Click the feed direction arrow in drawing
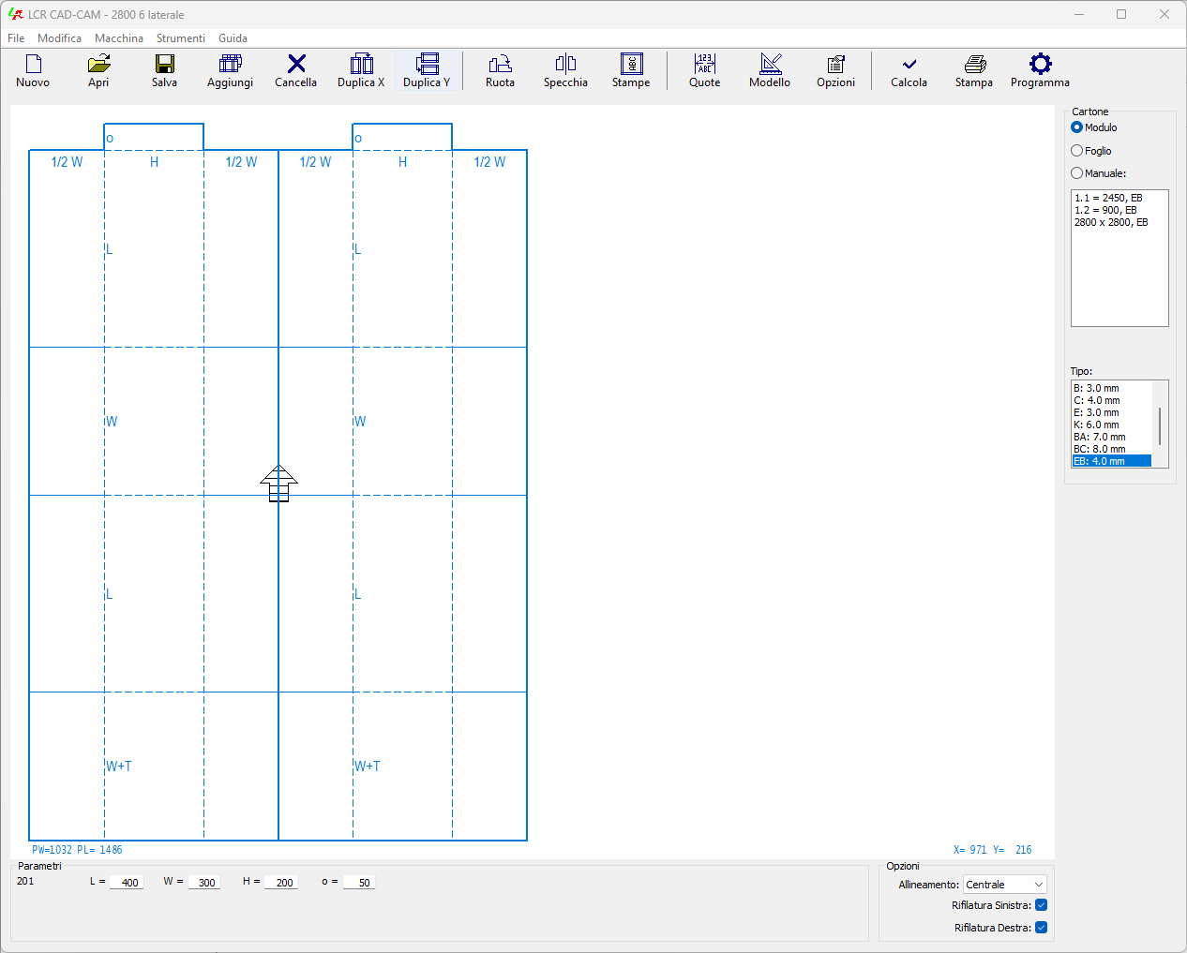The width and height of the screenshot is (1187, 953). pyautogui.click(x=278, y=483)
